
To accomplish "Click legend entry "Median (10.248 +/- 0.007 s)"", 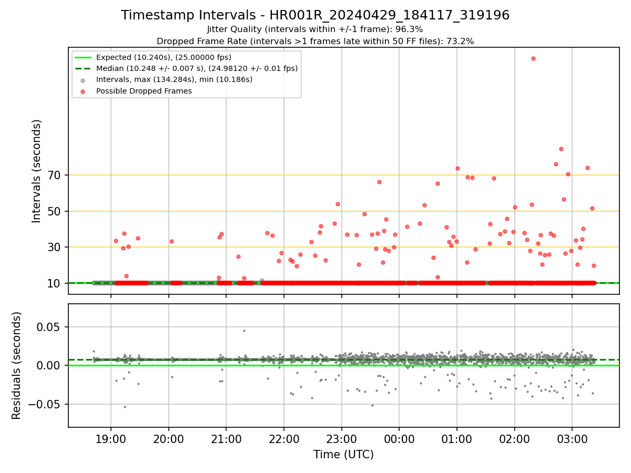I will (197, 68).
